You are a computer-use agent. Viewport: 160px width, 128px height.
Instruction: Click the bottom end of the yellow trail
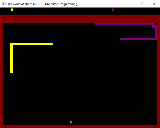pyautogui.click(x=11, y=71)
